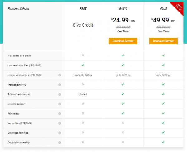Show info for Print ready feature
The image size is (187, 152).
pyautogui.click(x=59, y=114)
